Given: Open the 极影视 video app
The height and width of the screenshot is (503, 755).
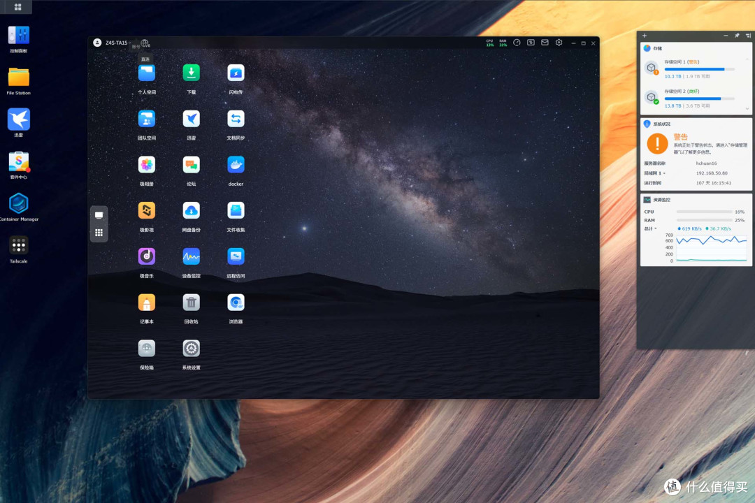Looking at the screenshot, I should 147,211.
